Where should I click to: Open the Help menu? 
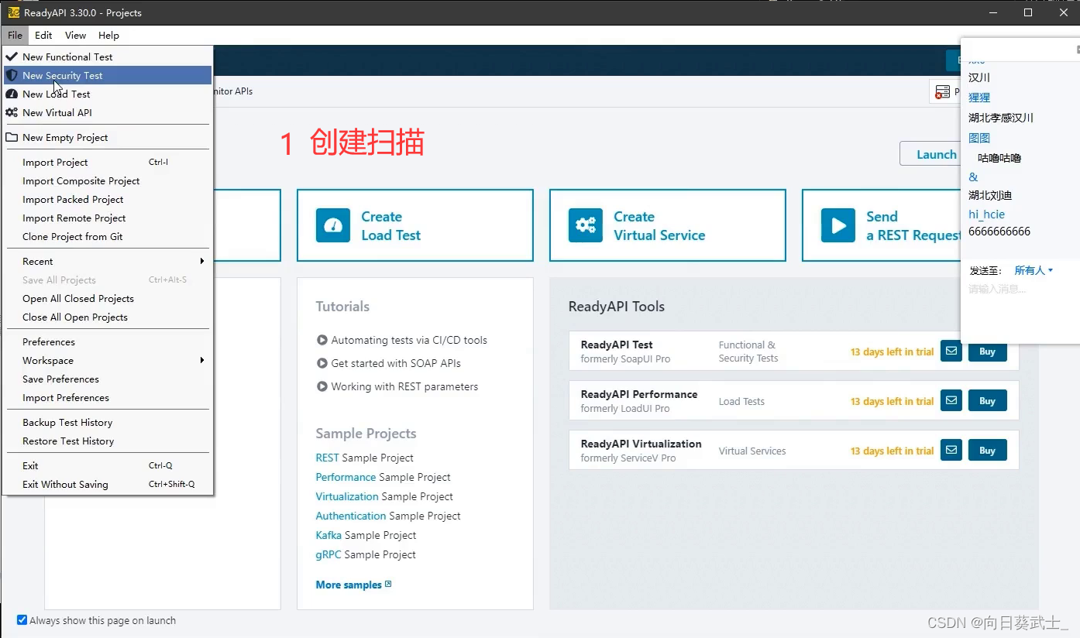coord(108,35)
